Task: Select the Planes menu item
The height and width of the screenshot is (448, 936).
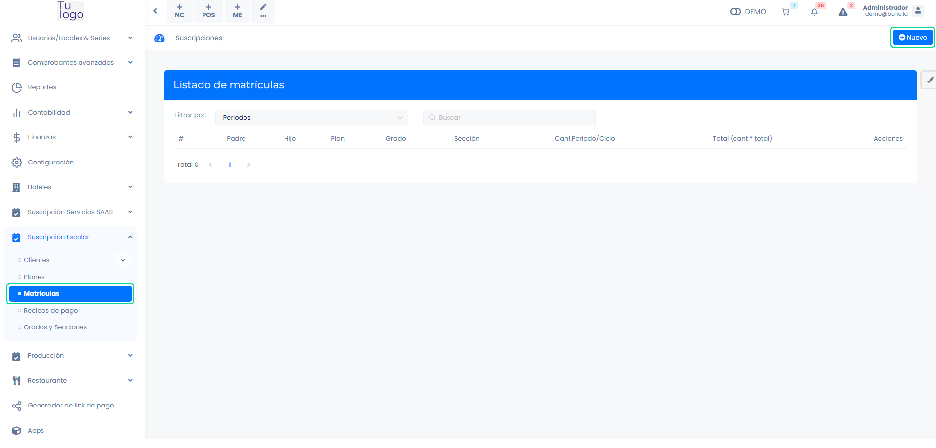Action: [x=34, y=277]
